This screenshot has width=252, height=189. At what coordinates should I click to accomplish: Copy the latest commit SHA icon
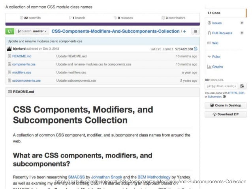tap(196, 49)
